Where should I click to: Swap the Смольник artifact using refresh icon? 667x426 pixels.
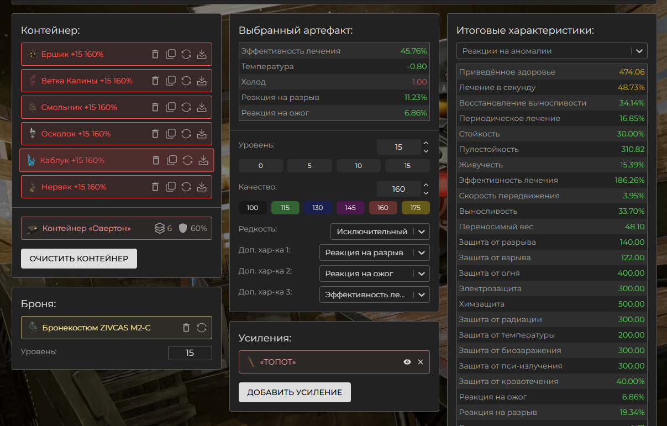tap(186, 107)
